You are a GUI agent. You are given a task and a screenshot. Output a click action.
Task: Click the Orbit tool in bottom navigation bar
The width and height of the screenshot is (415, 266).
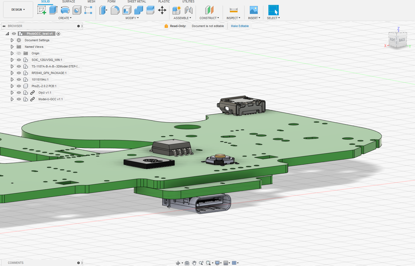(178, 263)
